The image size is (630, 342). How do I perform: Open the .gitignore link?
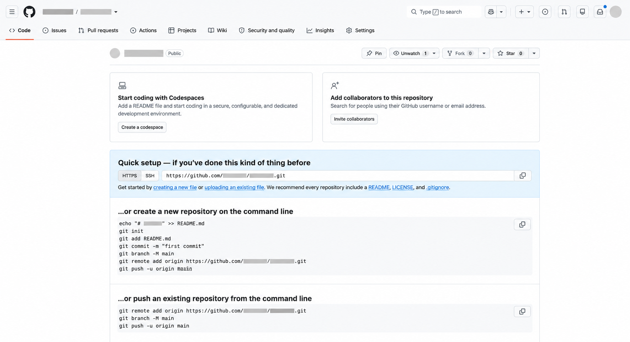438,187
